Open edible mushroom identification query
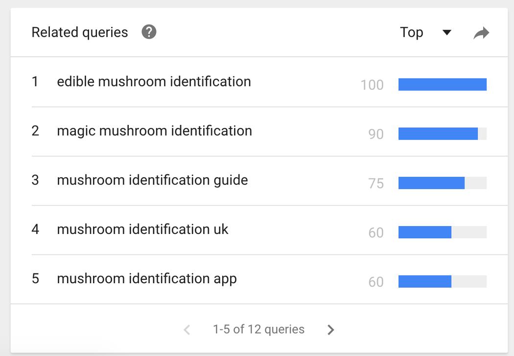The height and width of the screenshot is (356, 514). click(154, 82)
